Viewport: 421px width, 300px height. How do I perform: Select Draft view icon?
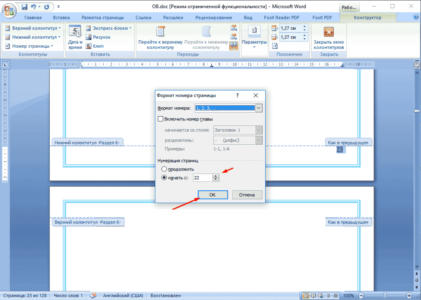tap(335, 295)
